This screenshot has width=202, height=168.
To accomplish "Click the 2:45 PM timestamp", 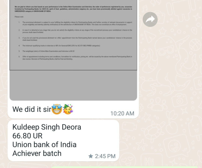I will coord(105,156).
